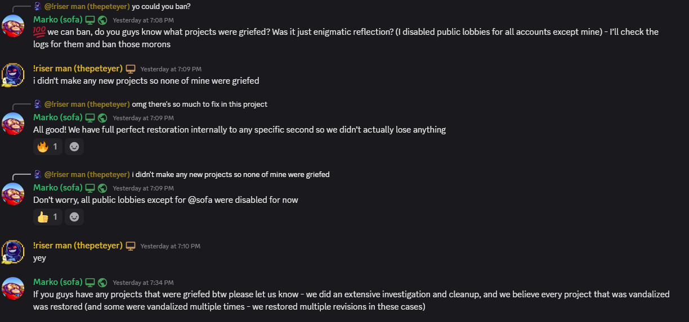The height and width of the screenshot is (322, 689).
Task: Toggle the fire emoji reaction
Action: coord(48,147)
